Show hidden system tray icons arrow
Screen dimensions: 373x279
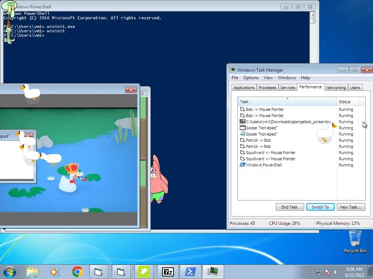pyautogui.click(x=310, y=272)
